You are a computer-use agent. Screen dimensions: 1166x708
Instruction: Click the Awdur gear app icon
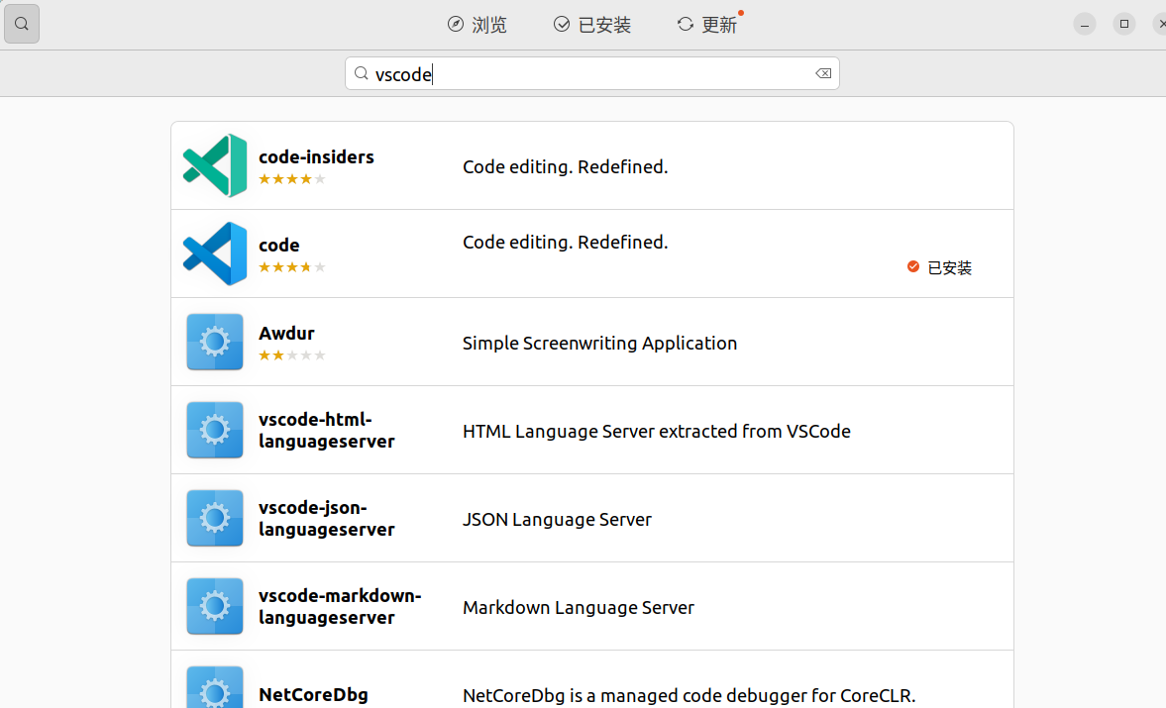coord(215,342)
